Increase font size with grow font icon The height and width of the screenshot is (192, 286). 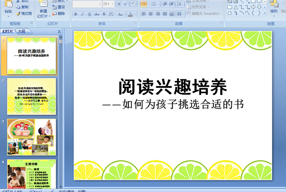point(119,4)
